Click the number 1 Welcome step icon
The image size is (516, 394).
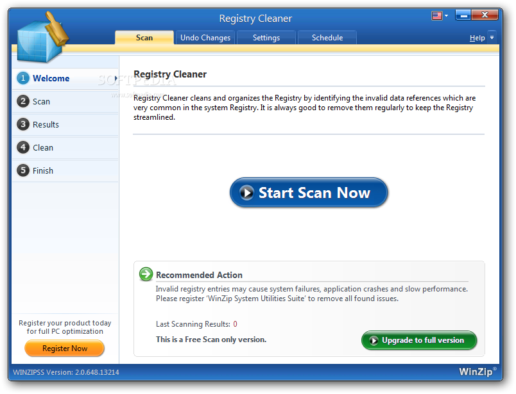pyautogui.click(x=23, y=78)
